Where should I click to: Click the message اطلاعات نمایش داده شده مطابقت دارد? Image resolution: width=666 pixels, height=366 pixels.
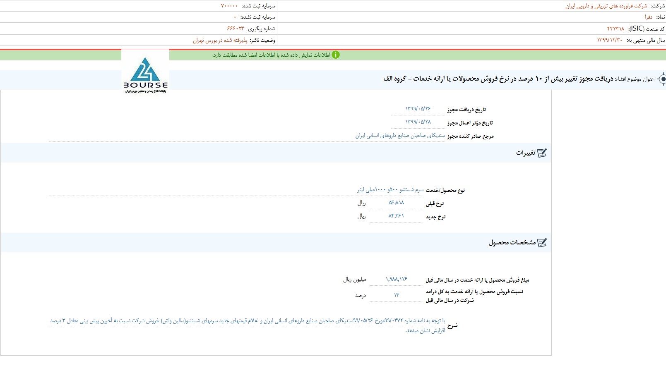[271, 55]
